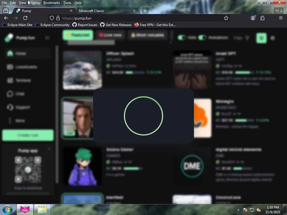Dismiss the Pump app card
The image size is (287, 215).
click(x=49, y=149)
